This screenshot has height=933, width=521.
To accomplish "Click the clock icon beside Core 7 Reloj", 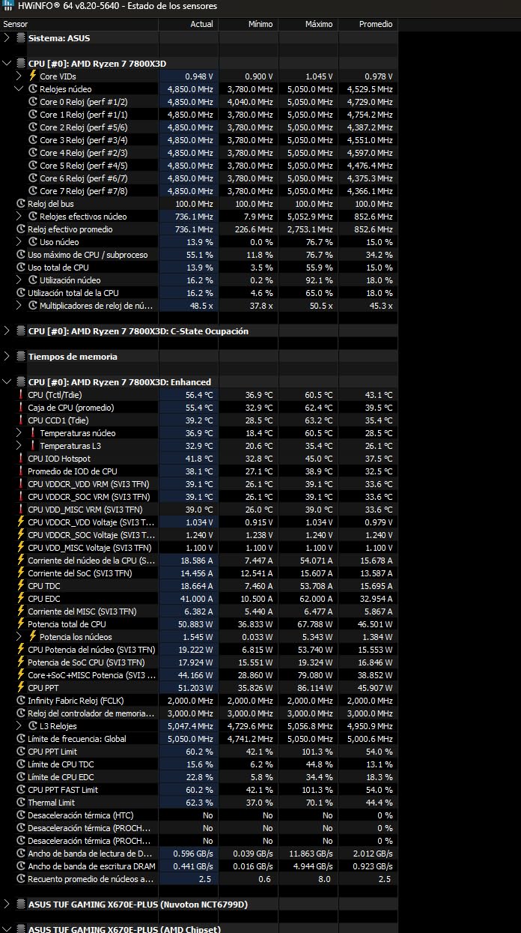I will [33, 190].
